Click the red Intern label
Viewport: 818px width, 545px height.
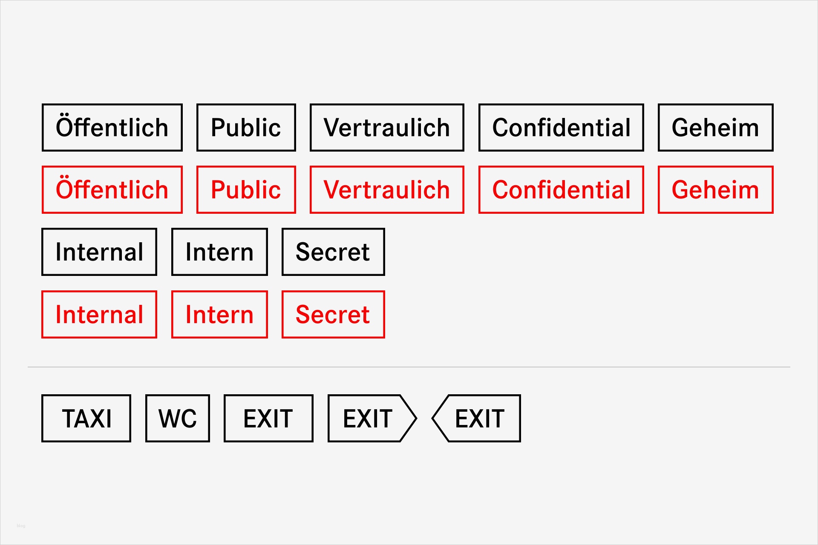219,314
